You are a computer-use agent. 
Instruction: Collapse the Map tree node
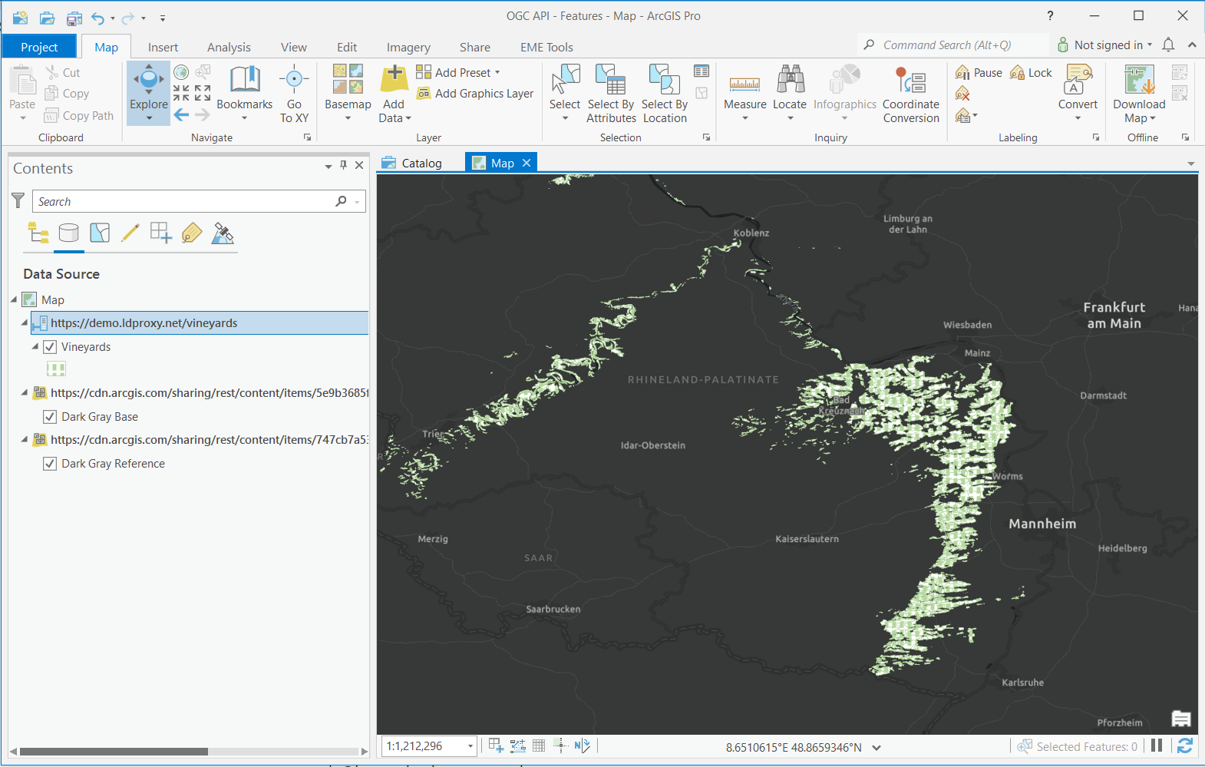[x=14, y=299]
